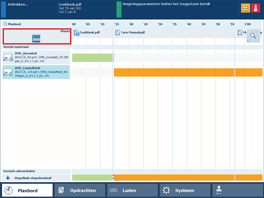Click the magnifier zoom icon

pyautogui.click(x=253, y=36)
